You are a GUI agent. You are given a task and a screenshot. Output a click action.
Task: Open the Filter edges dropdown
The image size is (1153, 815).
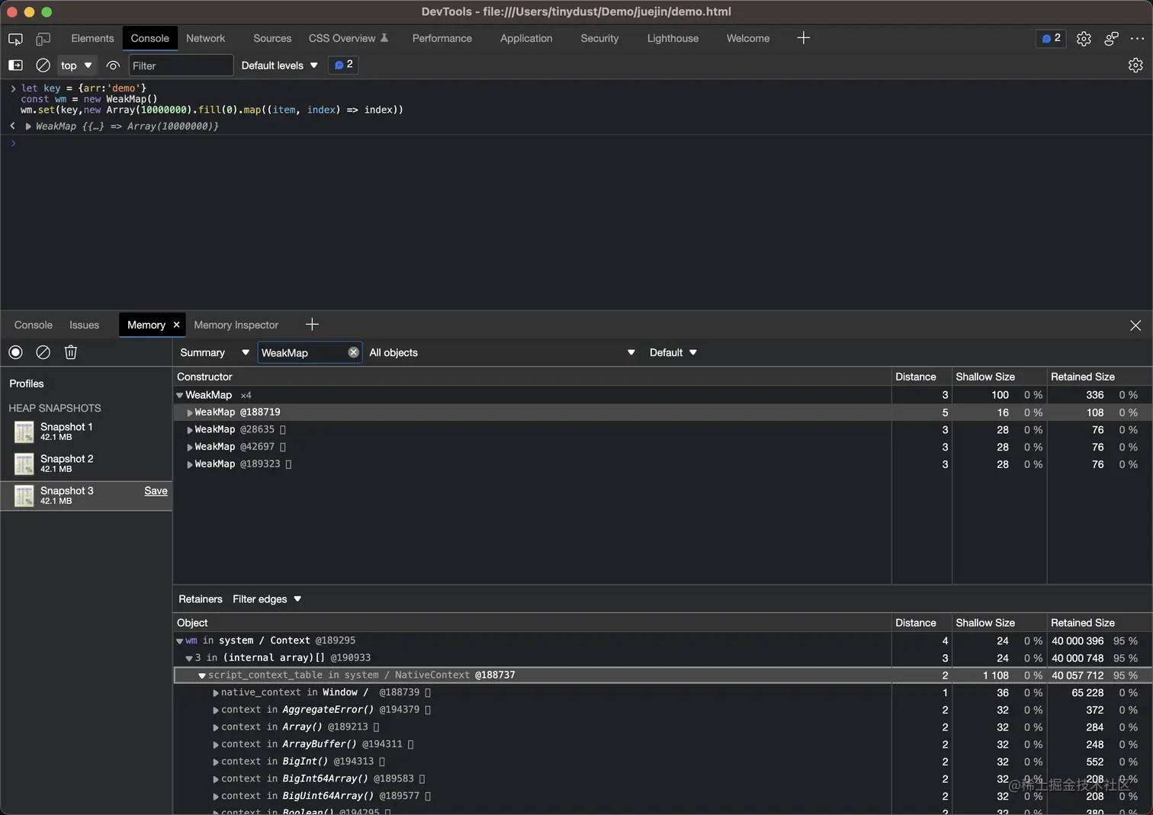click(267, 599)
